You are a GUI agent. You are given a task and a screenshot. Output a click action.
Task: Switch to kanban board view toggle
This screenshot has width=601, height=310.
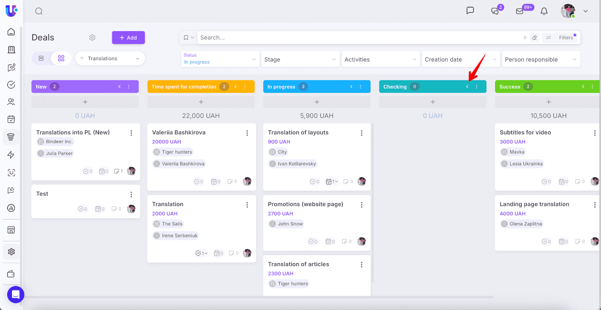pos(61,59)
